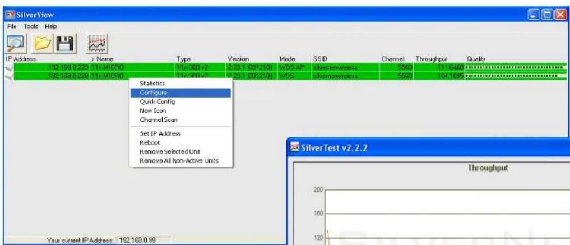This screenshot has height=245, width=570.
Task: Sort by the SSID column header
Action: click(320, 59)
